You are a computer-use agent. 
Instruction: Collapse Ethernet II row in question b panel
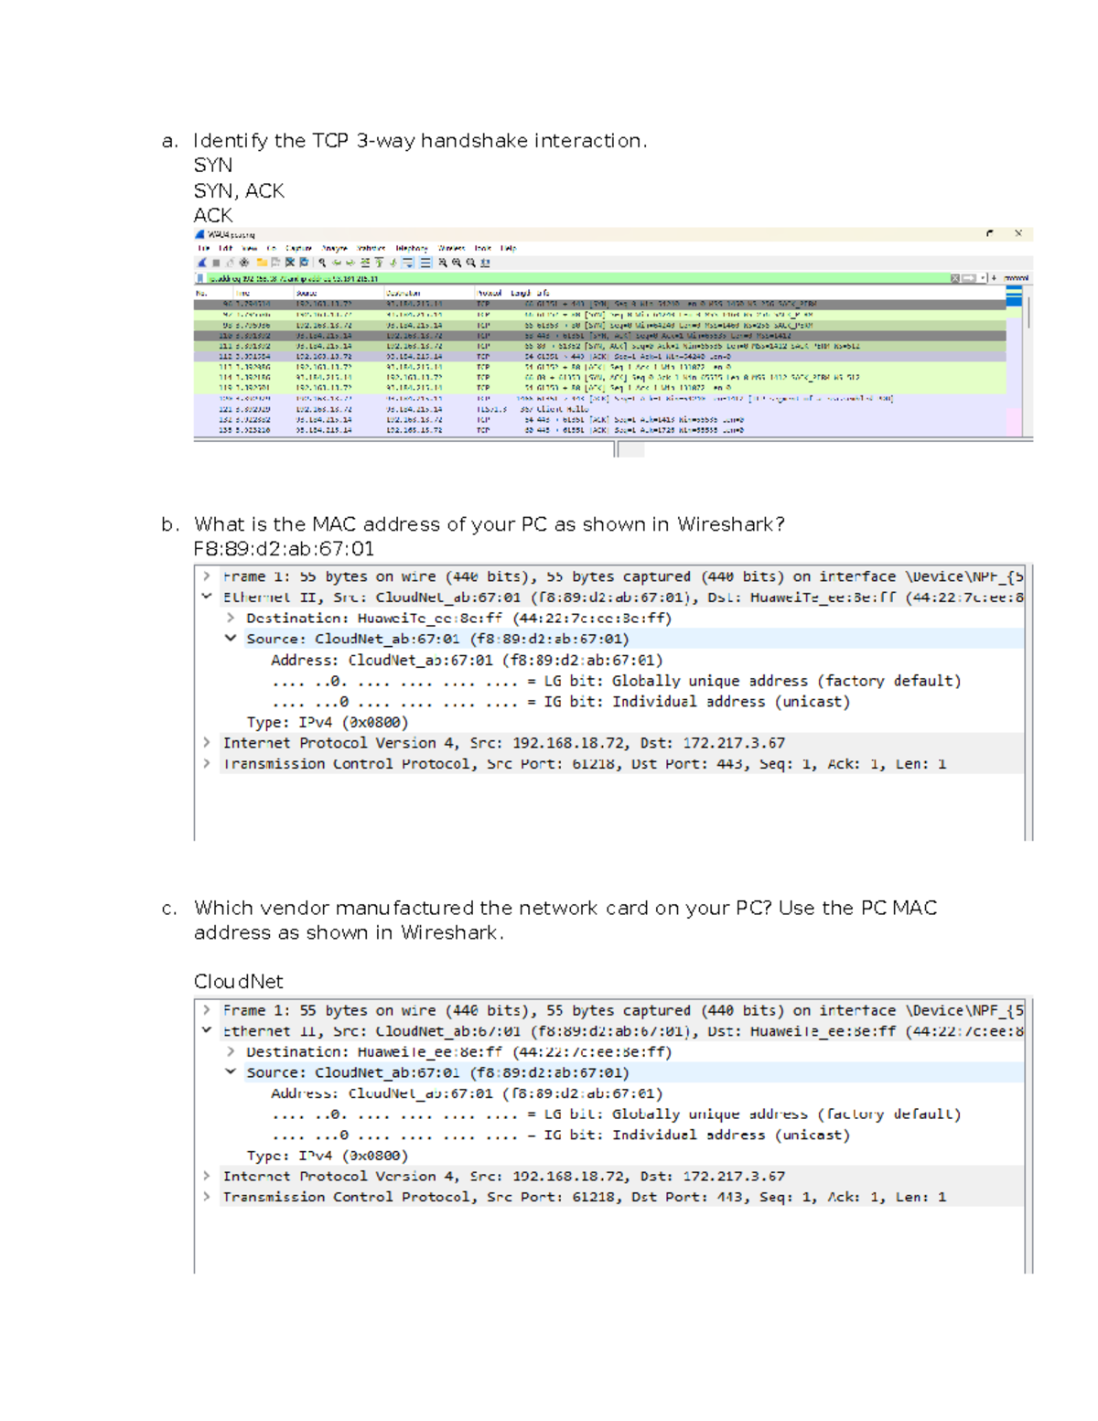click(208, 597)
